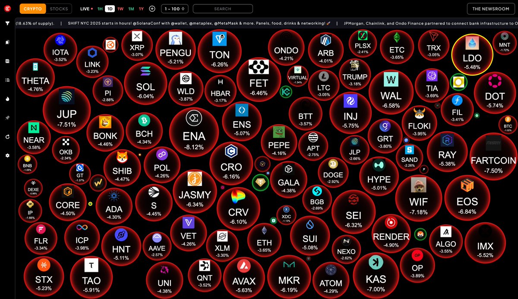Click the KAS coin logo

pyautogui.click(x=376, y=262)
